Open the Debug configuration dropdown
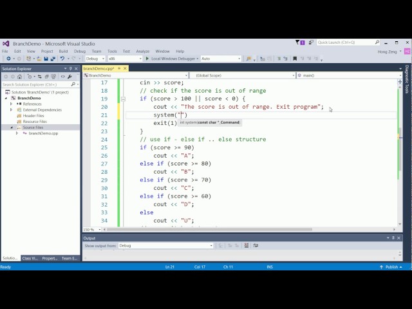The image size is (412, 309). click(x=95, y=59)
